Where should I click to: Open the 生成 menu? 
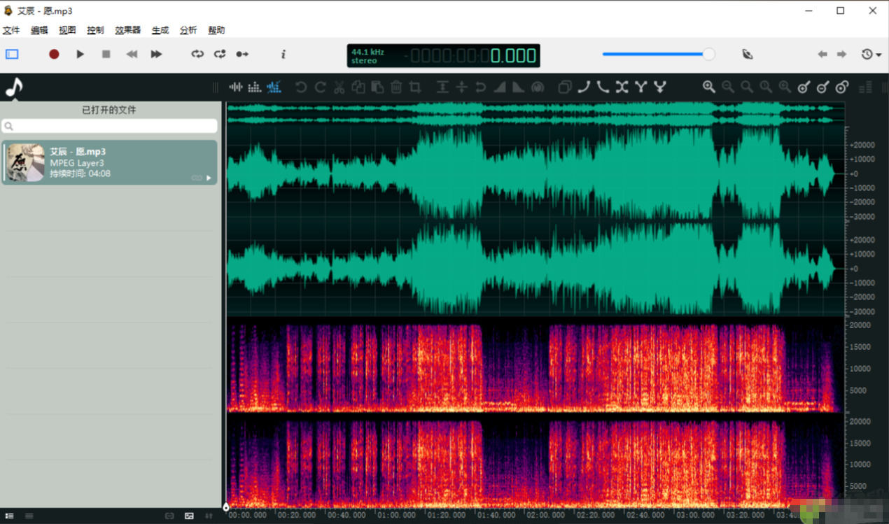point(160,30)
